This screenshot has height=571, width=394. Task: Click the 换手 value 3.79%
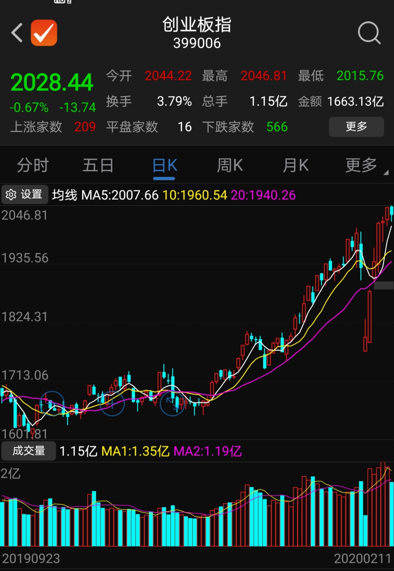(174, 101)
